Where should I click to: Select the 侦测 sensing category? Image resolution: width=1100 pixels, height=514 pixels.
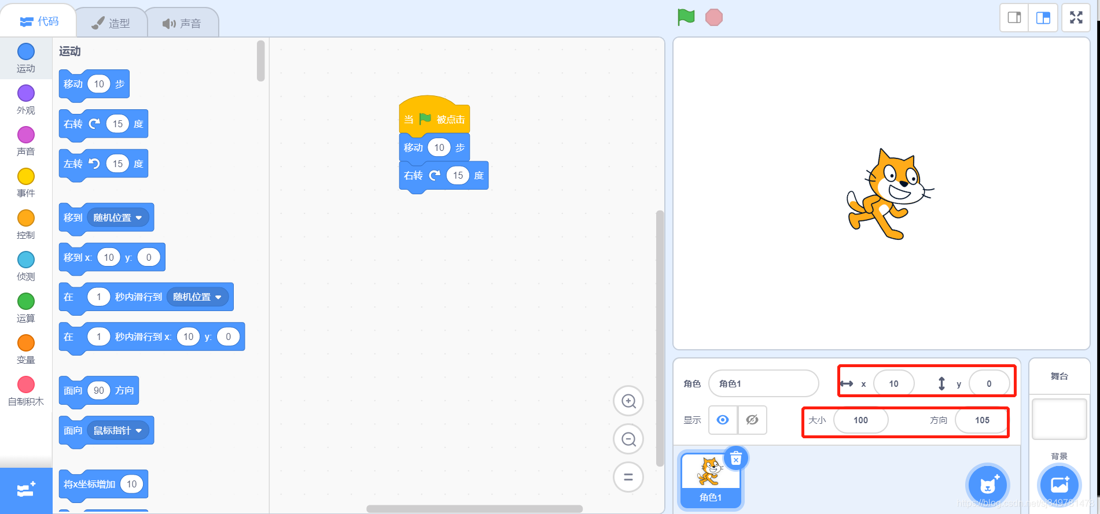[26, 267]
